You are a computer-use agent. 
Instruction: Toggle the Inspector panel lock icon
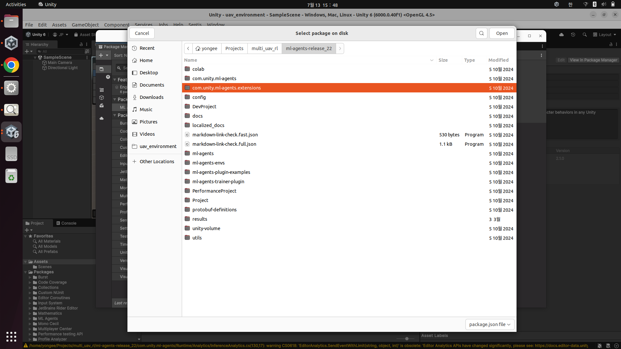(x=611, y=44)
